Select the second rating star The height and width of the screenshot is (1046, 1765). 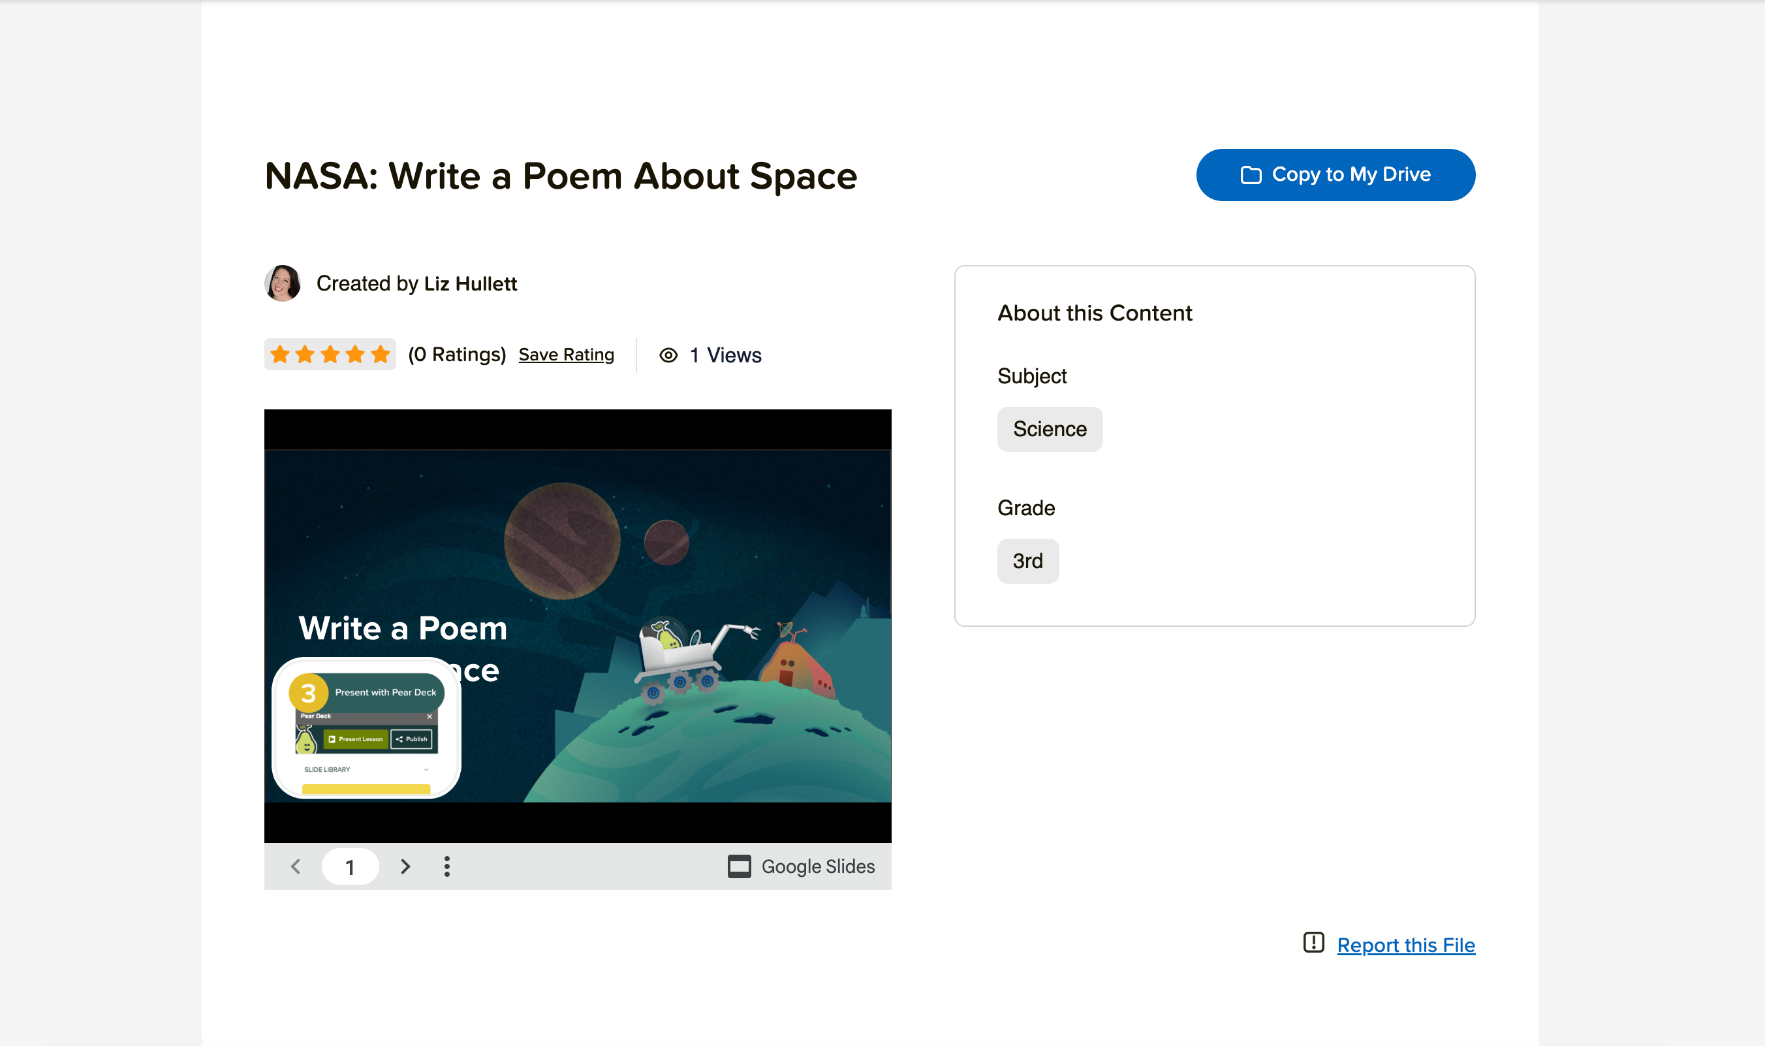coord(305,354)
